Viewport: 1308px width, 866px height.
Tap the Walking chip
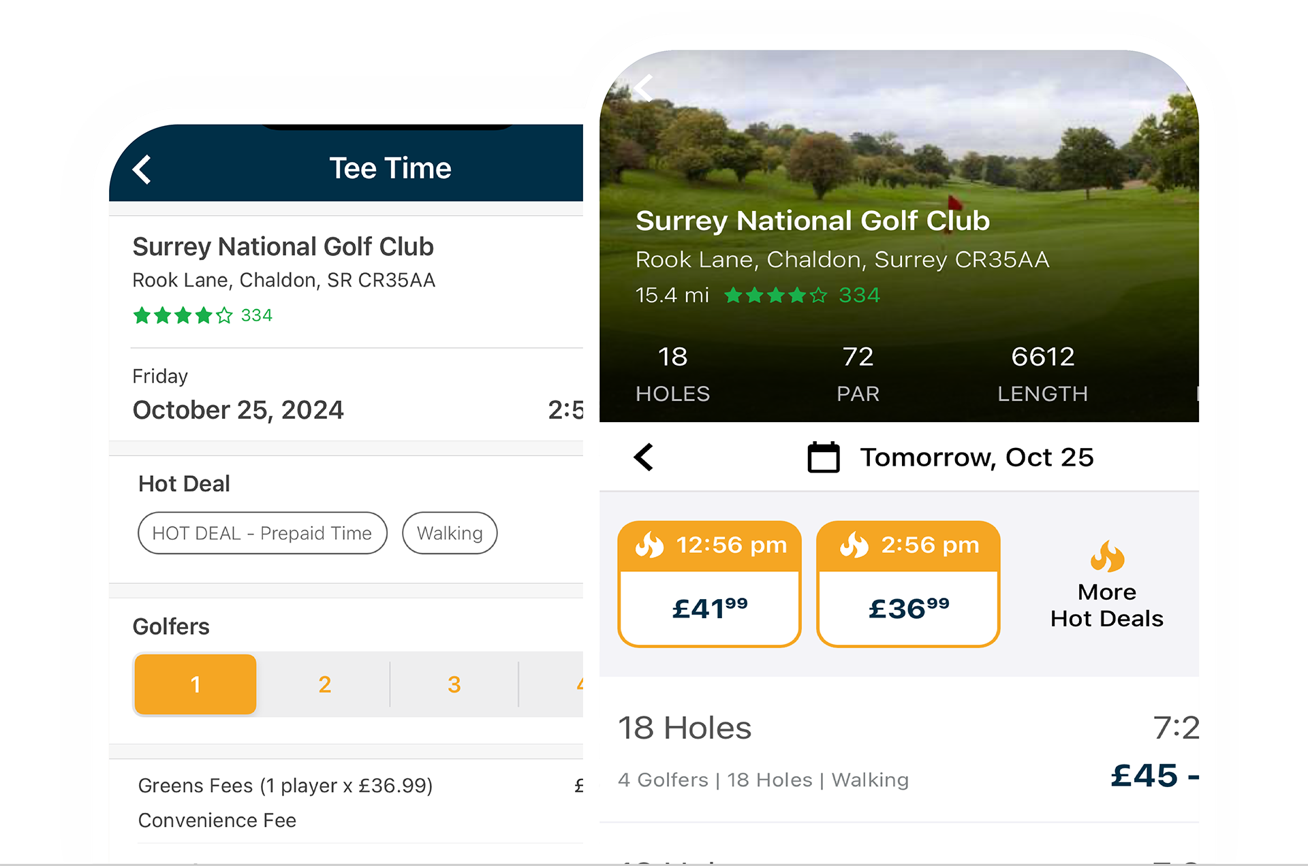[x=450, y=533]
